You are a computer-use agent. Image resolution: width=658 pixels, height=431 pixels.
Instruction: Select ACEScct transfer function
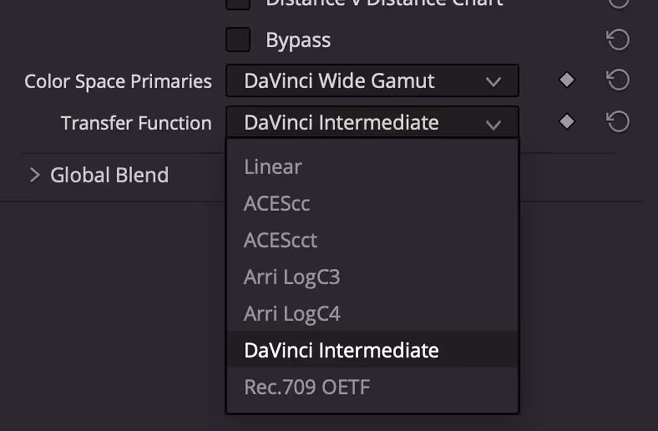pos(280,240)
